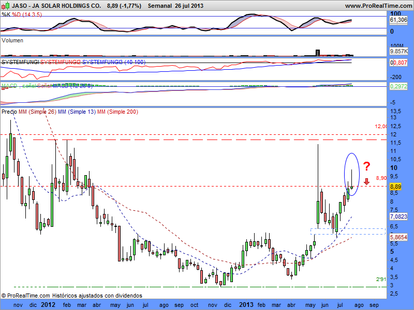Click the -5 value on MACD axis
The height and width of the screenshot is (310, 414).
[x=393, y=102]
